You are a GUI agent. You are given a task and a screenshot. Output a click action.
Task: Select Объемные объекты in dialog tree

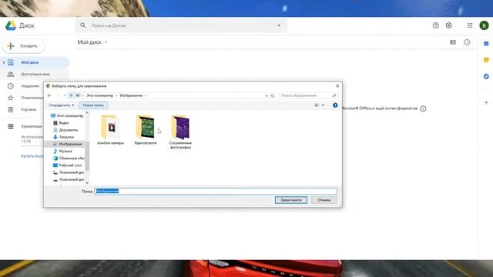click(x=69, y=159)
